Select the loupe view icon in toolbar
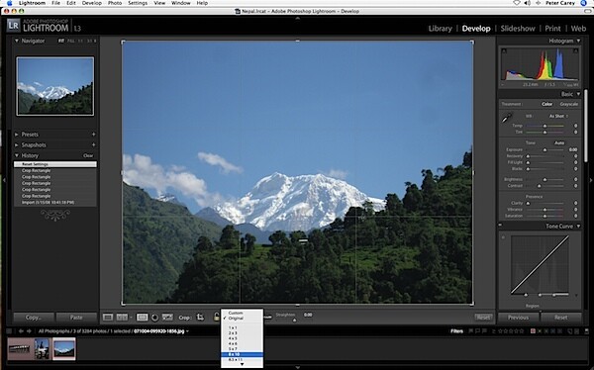 click(108, 318)
